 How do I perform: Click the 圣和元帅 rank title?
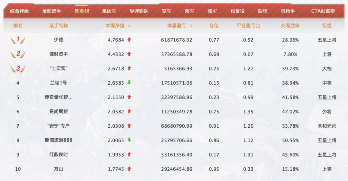tap(327, 126)
